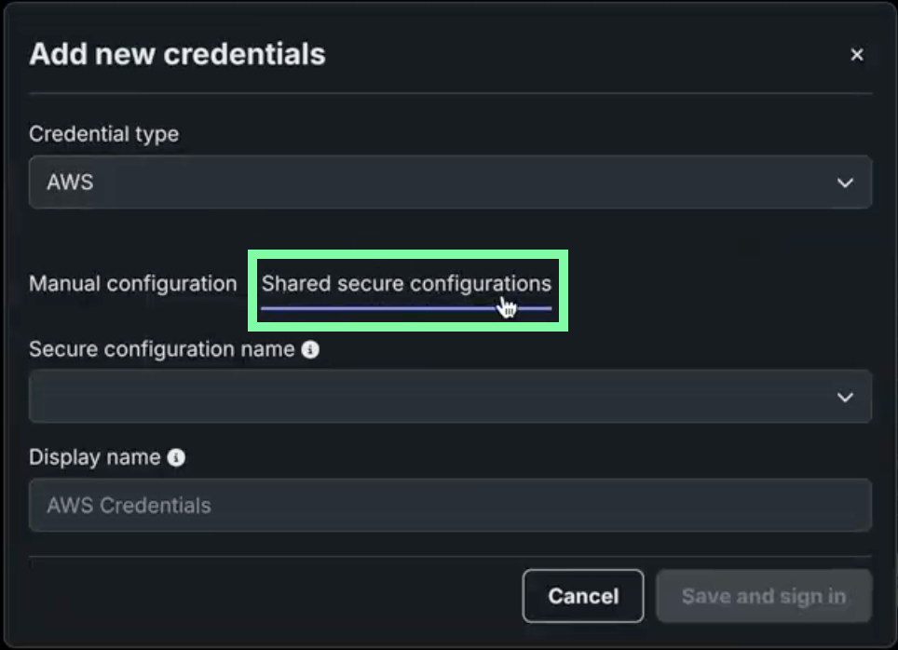This screenshot has width=898, height=650.
Task: Click the Add new credentials heading
Action: (177, 54)
